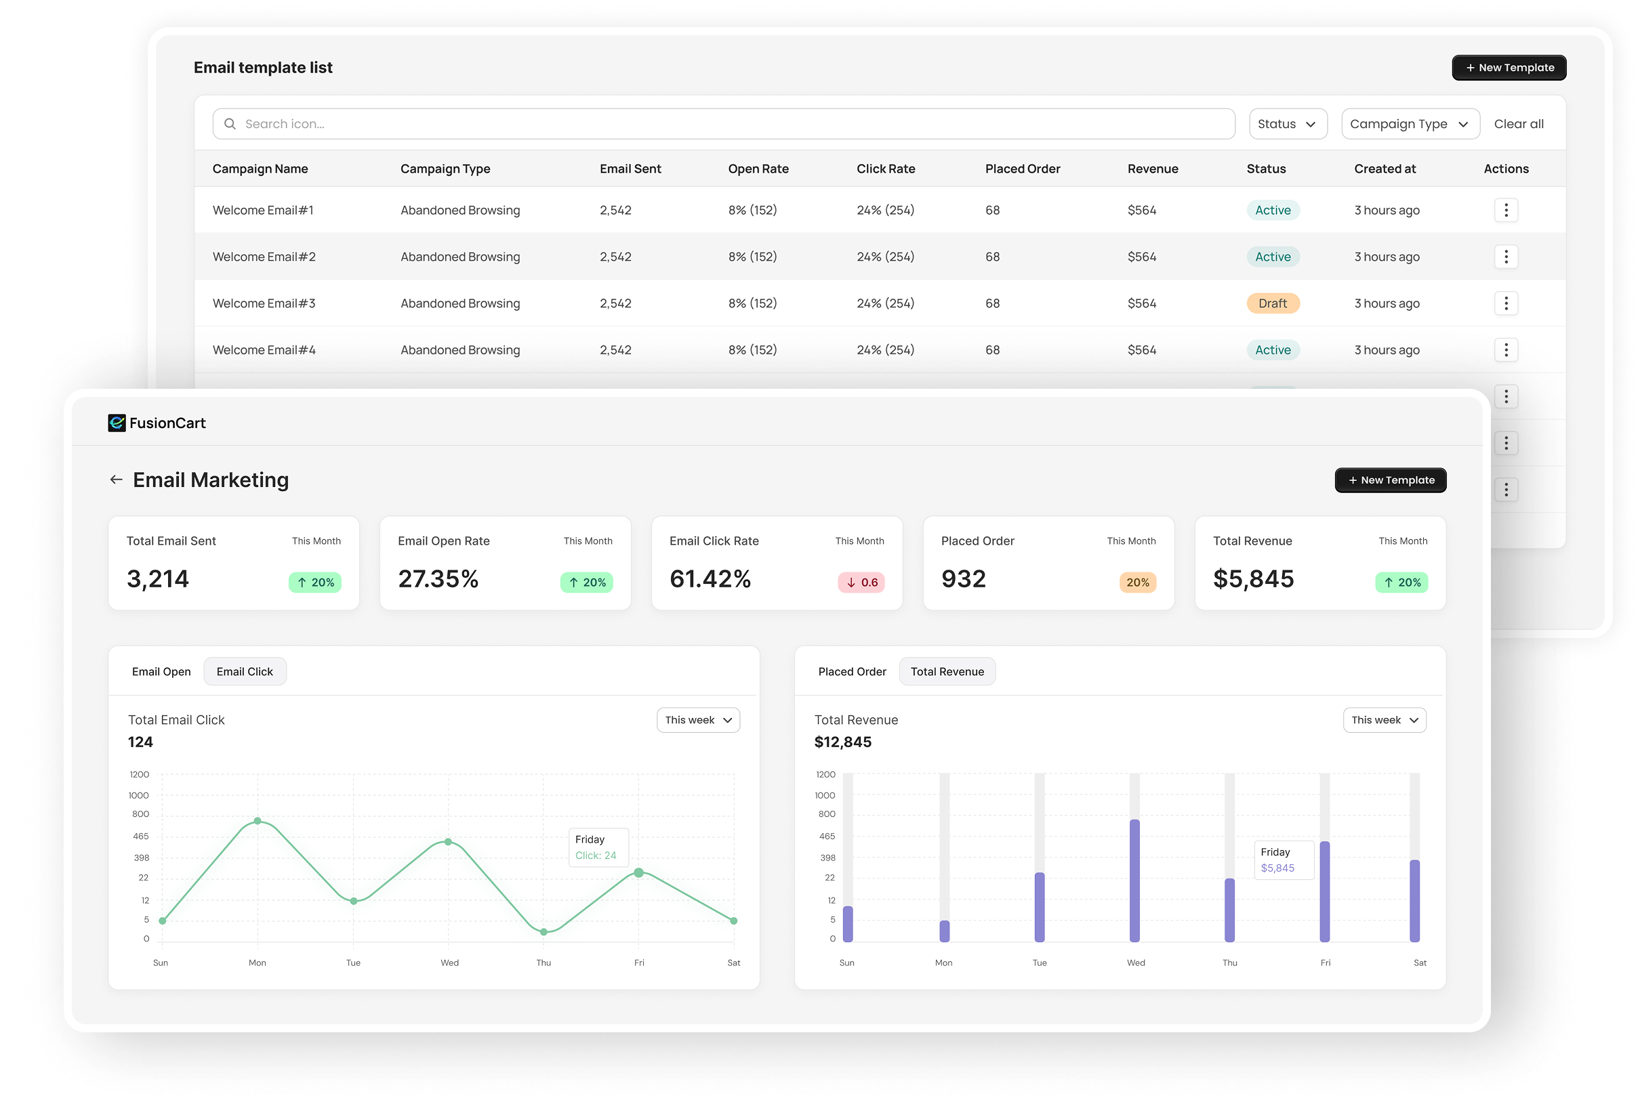Screen dimensions: 1640x1119
Task: Switch to the Email Open tab
Action: [x=161, y=671]
